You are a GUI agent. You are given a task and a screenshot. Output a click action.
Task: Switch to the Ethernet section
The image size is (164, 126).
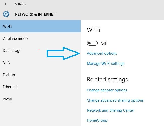coord(10,87)
